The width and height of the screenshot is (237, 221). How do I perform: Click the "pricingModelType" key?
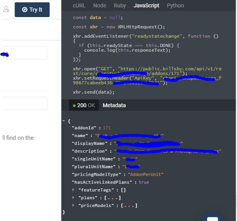[x=97, y=174]
